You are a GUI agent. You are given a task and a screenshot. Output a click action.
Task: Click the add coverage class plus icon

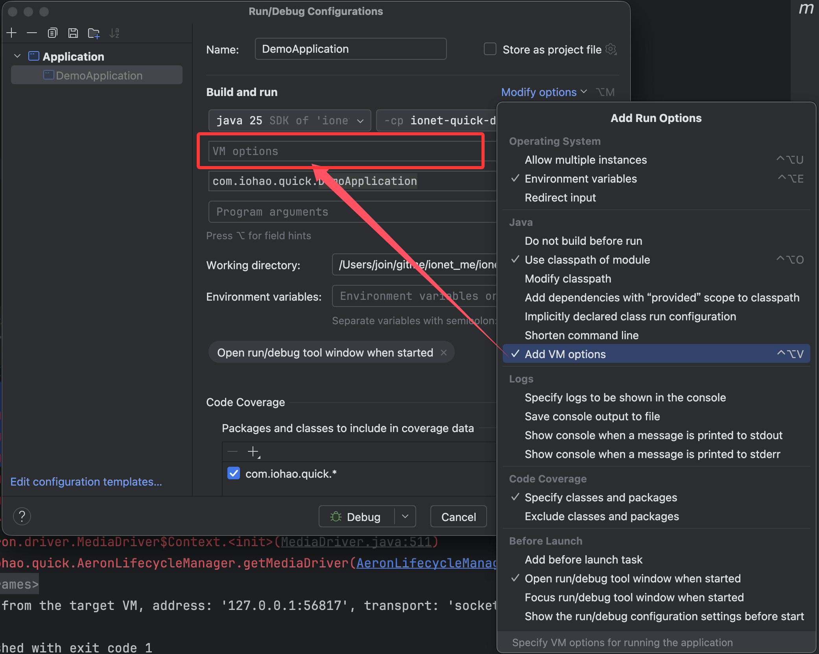point(253,452)
